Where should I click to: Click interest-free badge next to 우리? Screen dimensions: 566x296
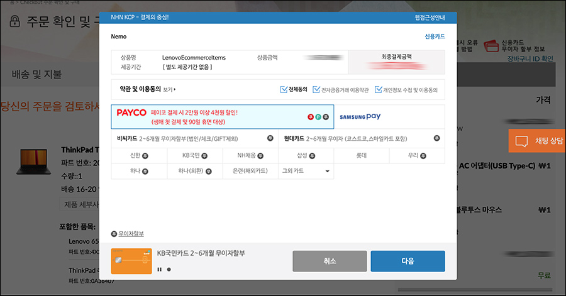click(423, 156)
